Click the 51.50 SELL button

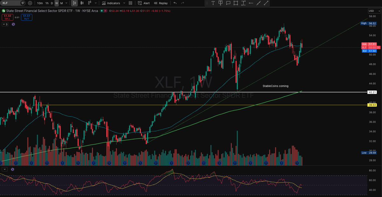pos(8,17)
